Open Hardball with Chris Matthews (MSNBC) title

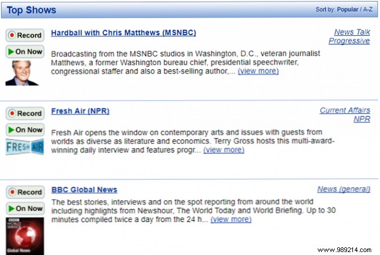tap(123, 32)
